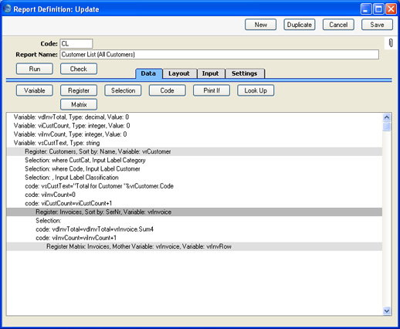400x329 pixels.
Task: Click the scroll up arrow in list
Action: 387,117
